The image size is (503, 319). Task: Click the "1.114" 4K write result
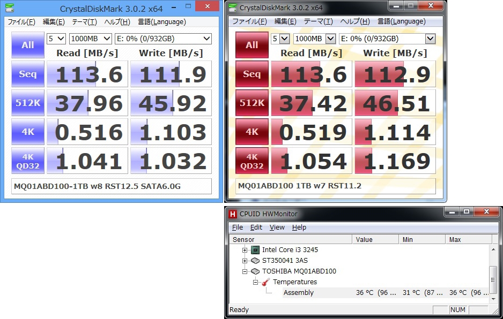tap(395, 132)
